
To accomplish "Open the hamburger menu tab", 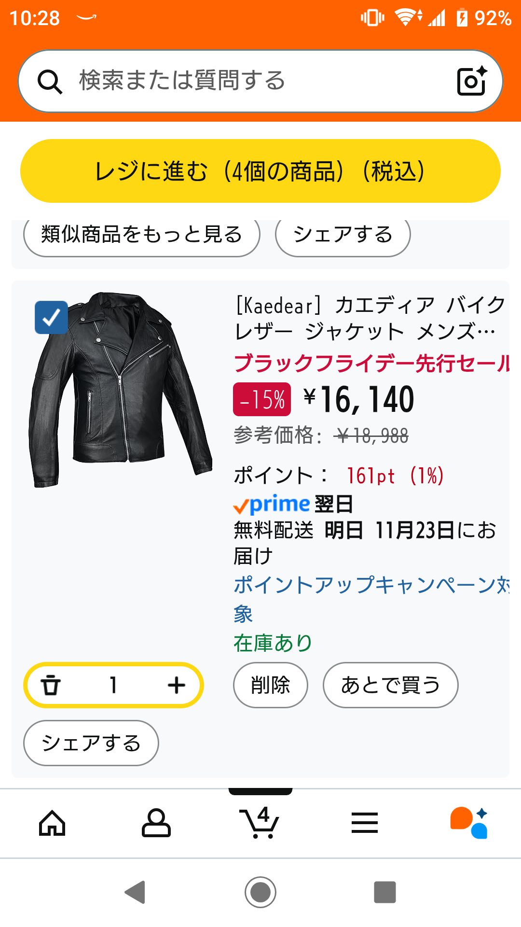I will [x=364, y=823].
